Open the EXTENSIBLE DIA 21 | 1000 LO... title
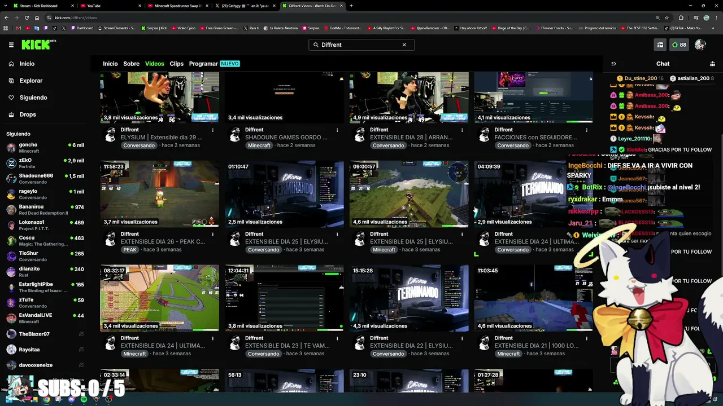 coord(537,346)
